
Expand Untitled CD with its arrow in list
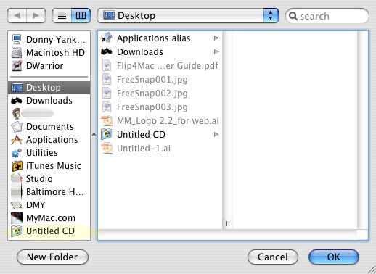[x=216, y=134]
